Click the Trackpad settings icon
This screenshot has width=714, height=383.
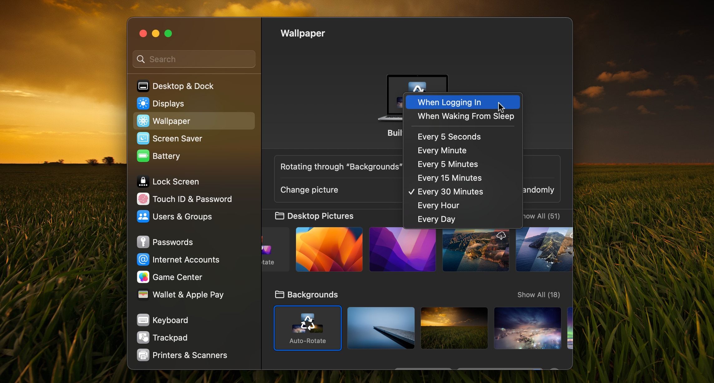point(143,338)
